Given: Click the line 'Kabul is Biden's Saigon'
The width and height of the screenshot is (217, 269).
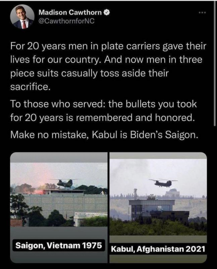Looking at the screenshot, I should [104, 135].
